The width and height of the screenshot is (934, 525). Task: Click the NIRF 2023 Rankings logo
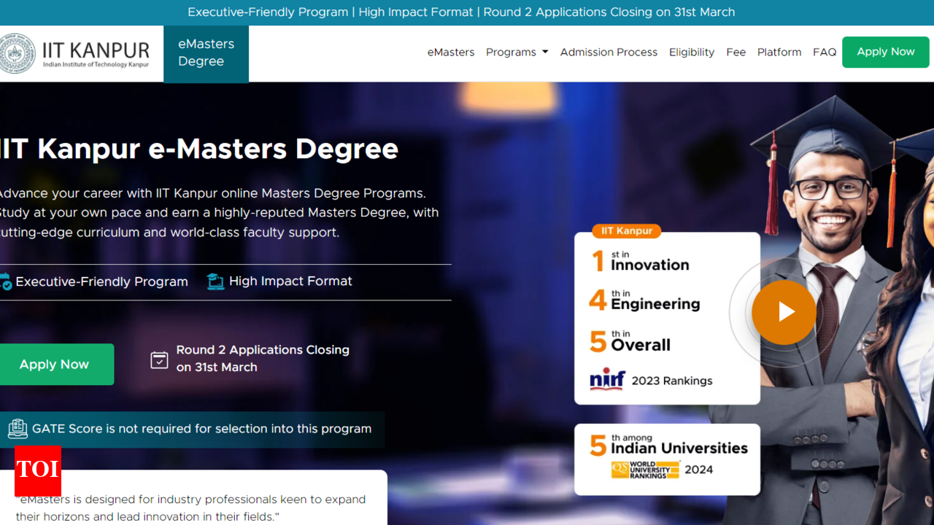click(607, 380)
